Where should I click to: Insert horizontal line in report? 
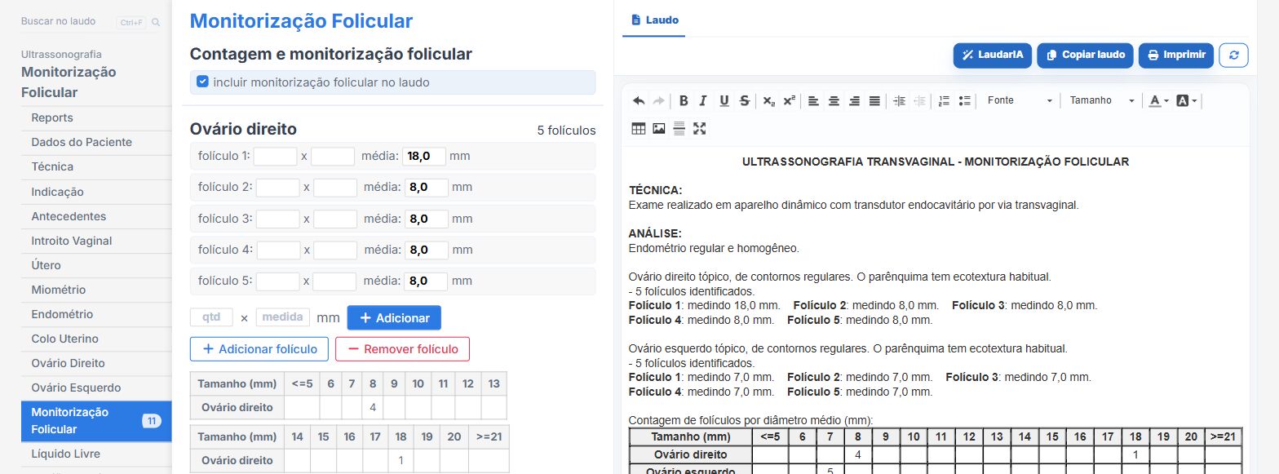coord(679,128)
